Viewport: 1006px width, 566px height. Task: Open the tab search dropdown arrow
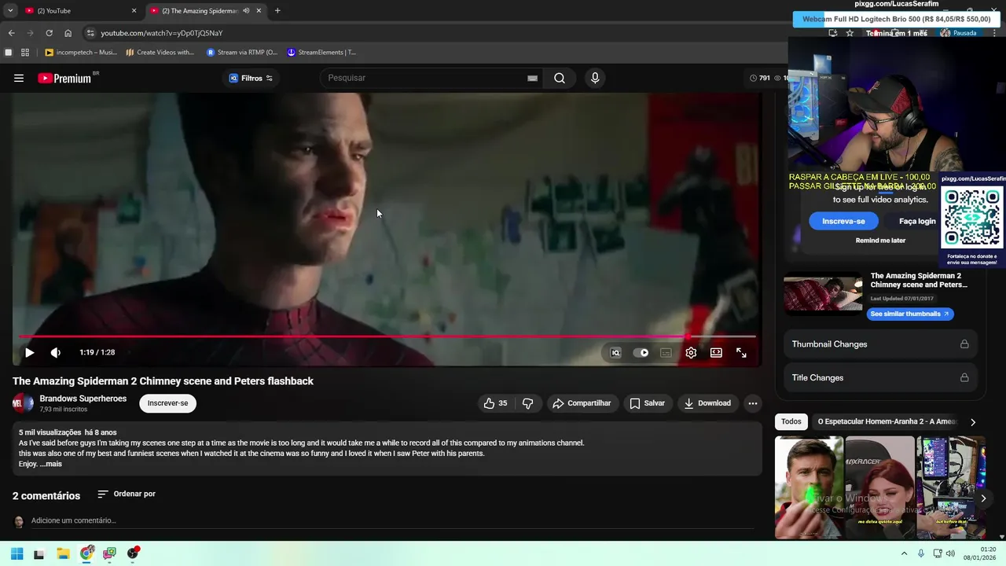[9, 10]
